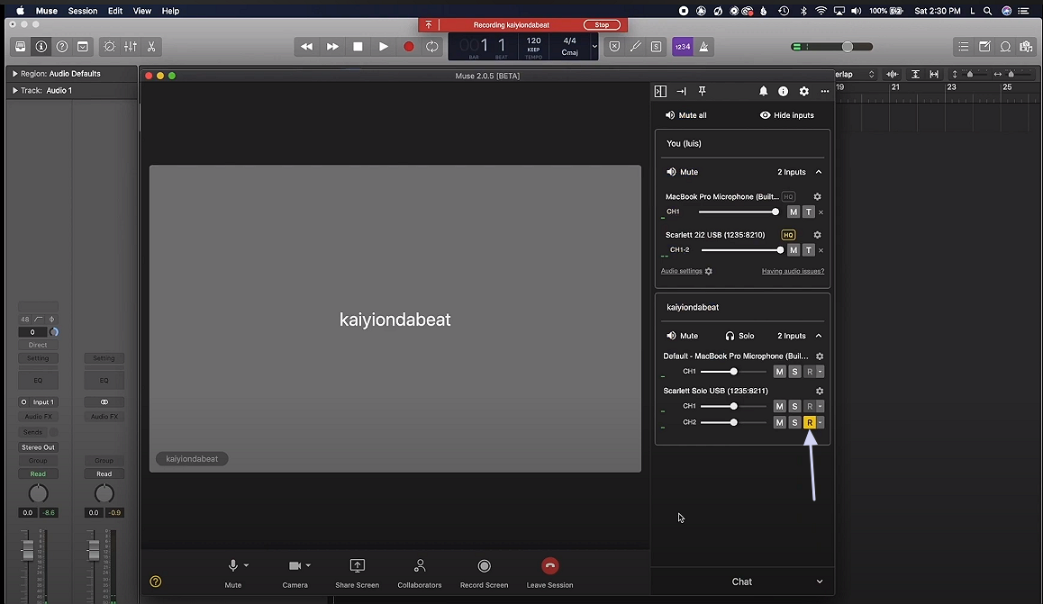
Task: Collapse kaiyiondabeat 2 Inputs chevron
Action: coord(819,336)
